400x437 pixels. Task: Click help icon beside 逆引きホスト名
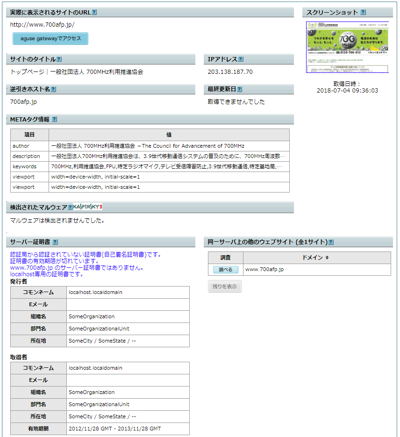53,89
